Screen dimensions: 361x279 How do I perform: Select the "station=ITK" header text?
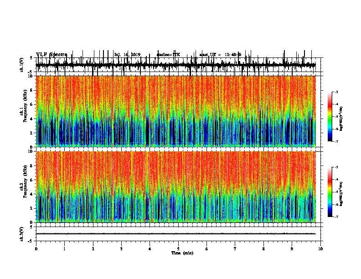click(x=168, y=55)
